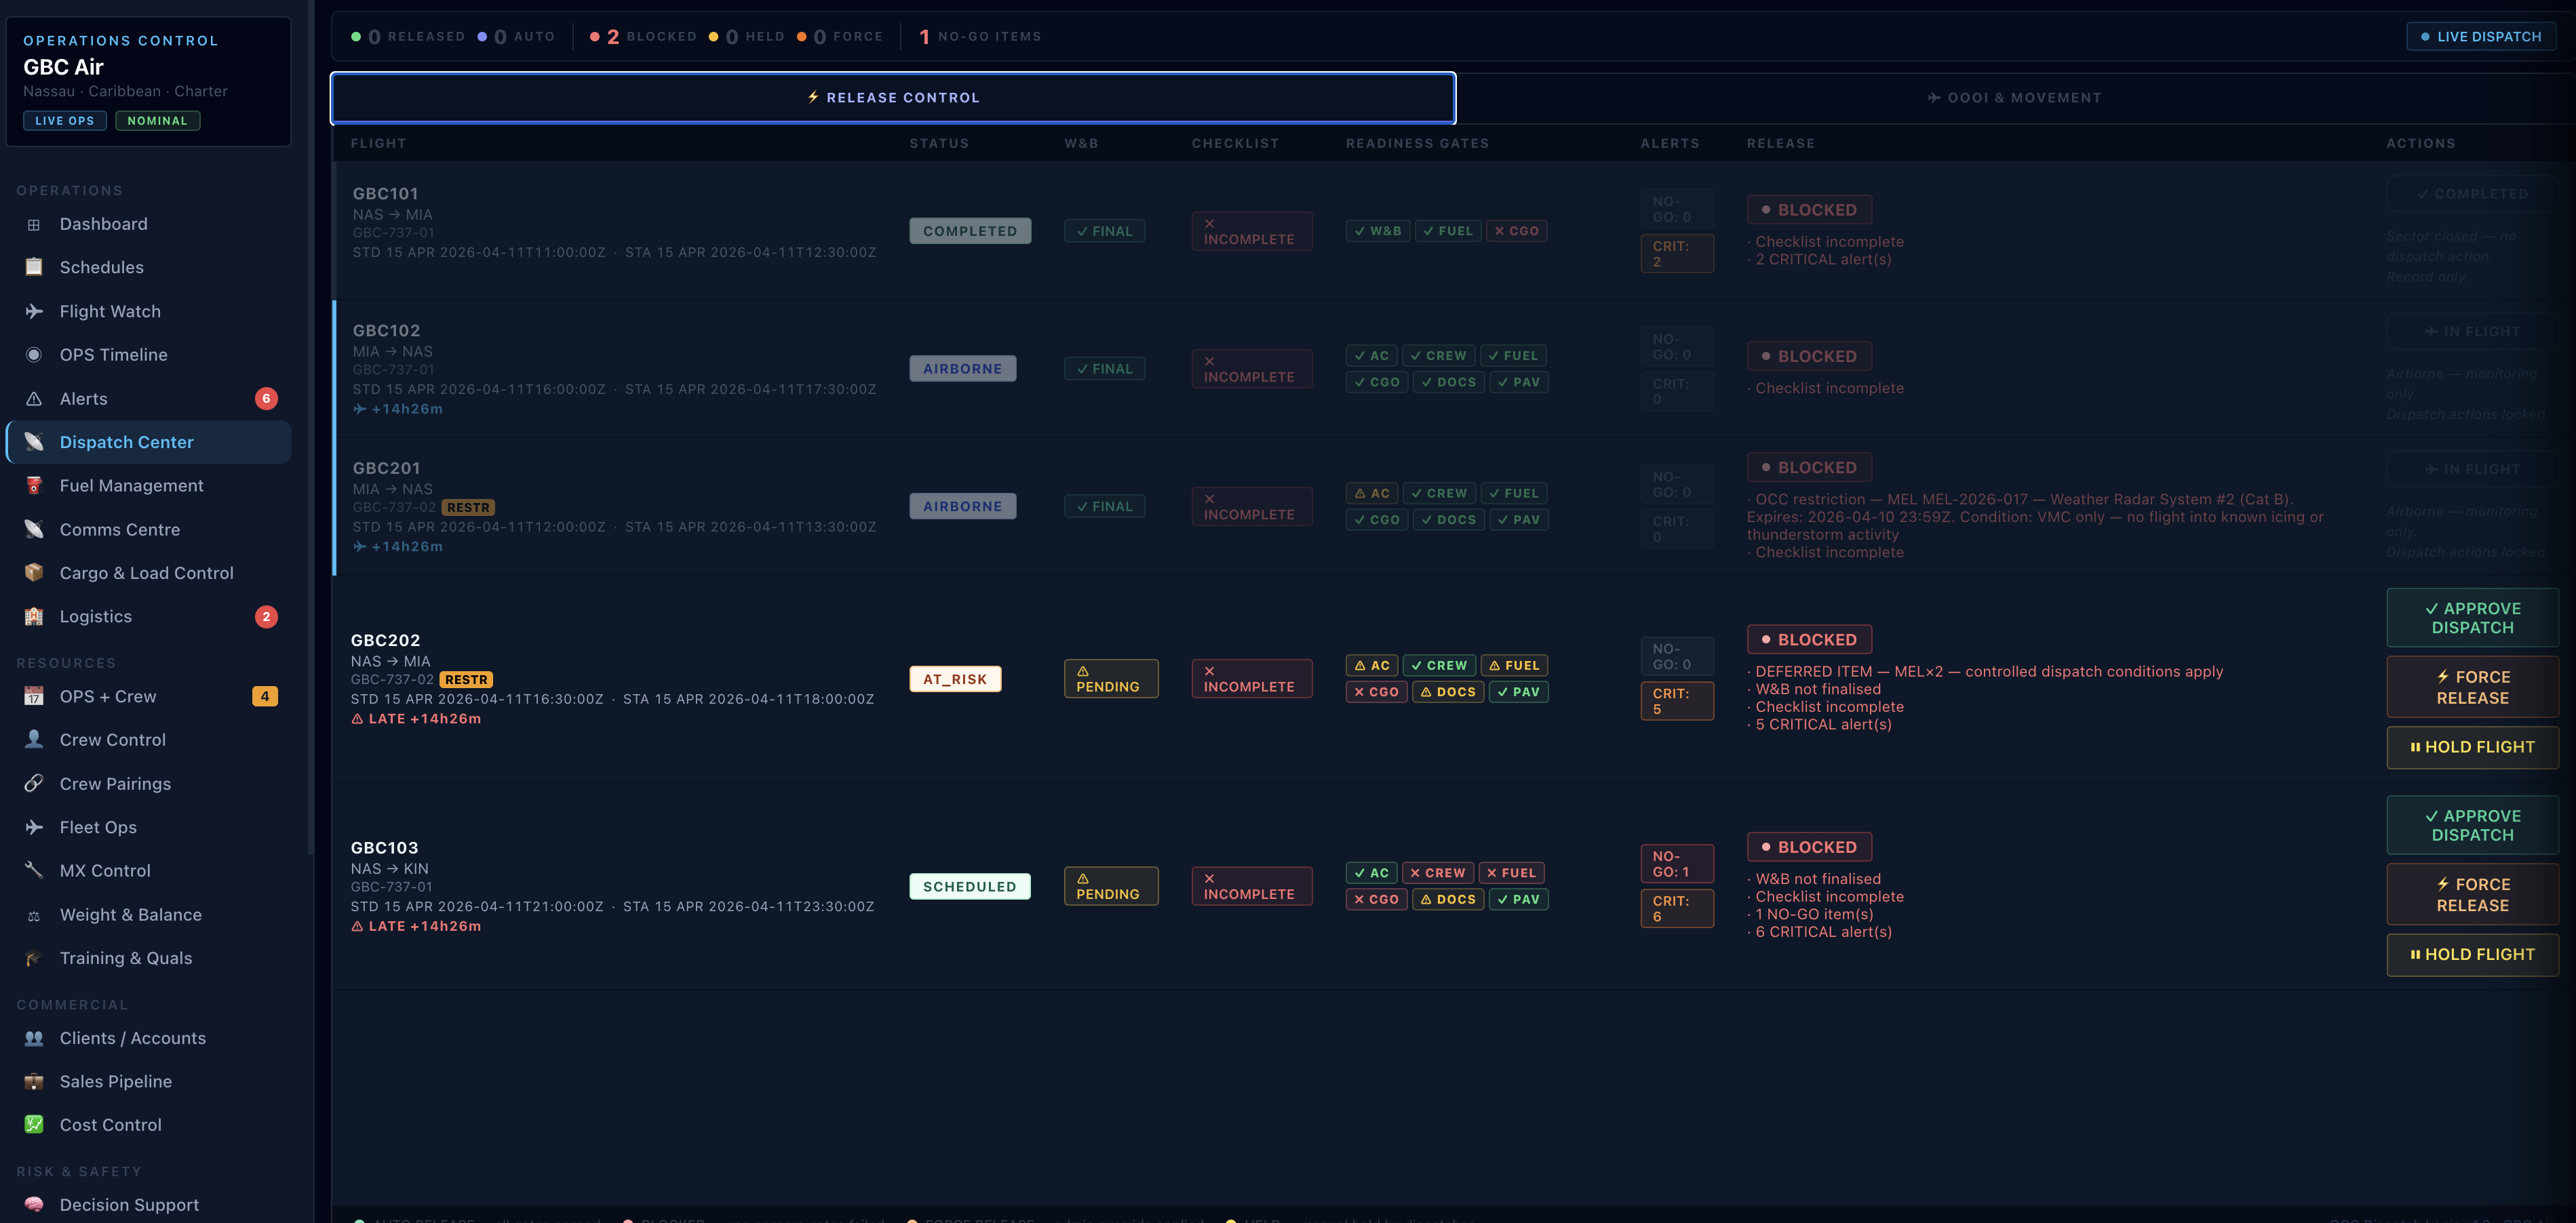Click the READINESS GATES column header
2576x1223 pixels.
pos(1417,144)
